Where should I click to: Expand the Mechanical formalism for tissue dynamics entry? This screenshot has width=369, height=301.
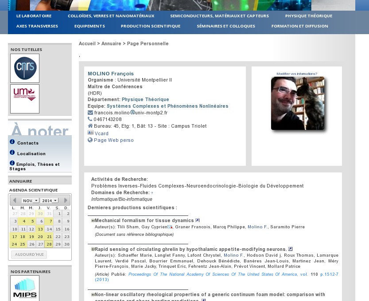93,220
